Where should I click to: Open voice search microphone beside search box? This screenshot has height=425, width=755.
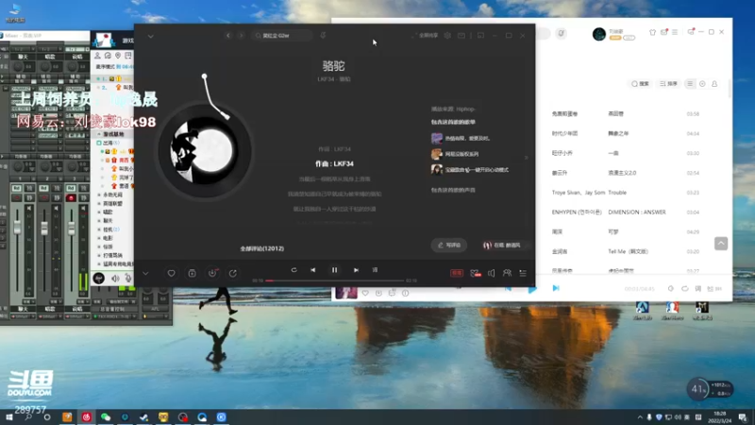(323, 35)
